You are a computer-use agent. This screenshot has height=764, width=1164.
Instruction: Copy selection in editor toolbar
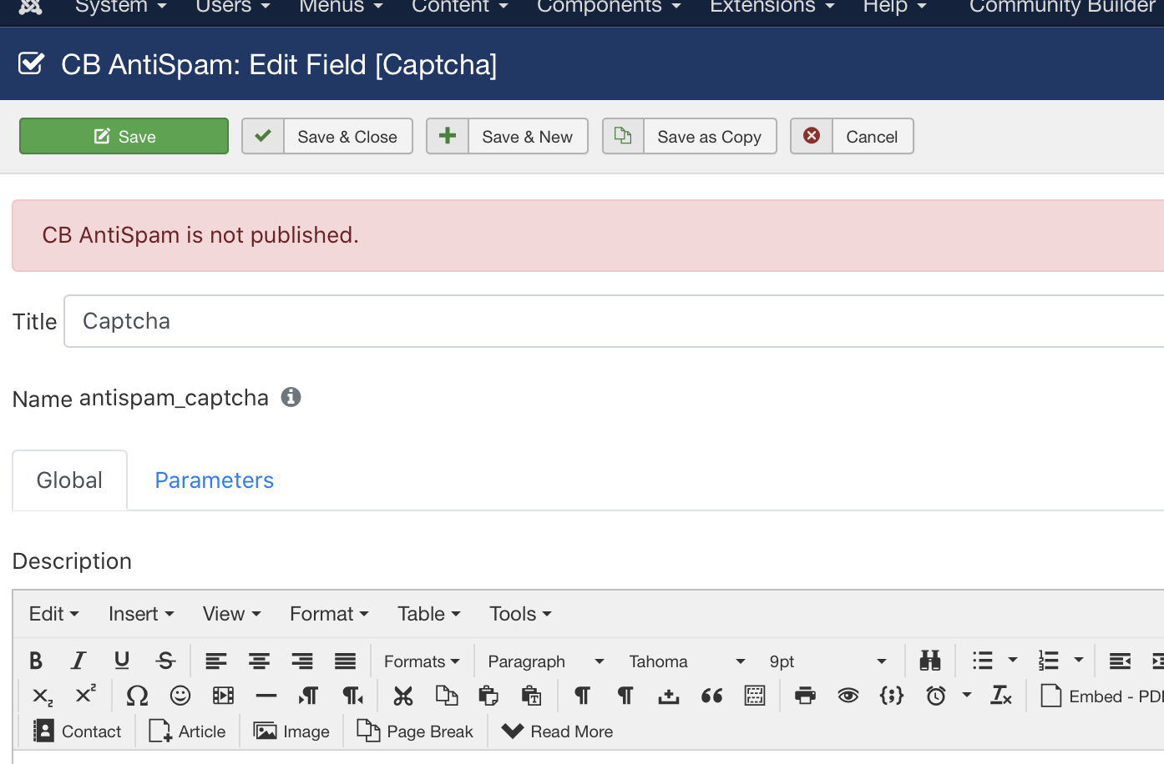447,696
